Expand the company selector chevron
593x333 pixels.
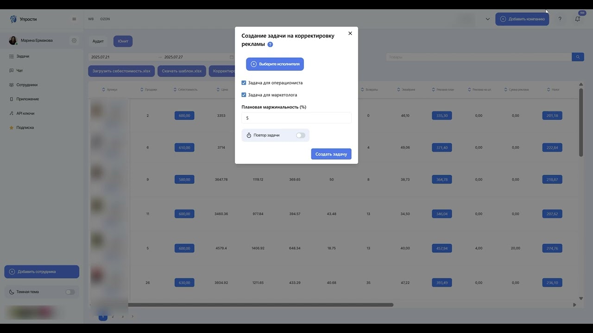tap(488, 19)
